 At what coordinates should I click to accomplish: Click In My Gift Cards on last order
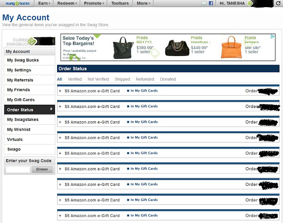[x=142, y=215]
